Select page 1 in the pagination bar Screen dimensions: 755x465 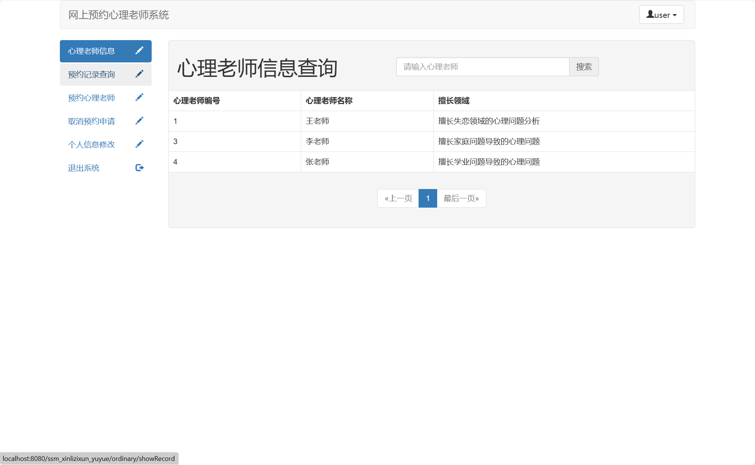click(x=427, y=198)
